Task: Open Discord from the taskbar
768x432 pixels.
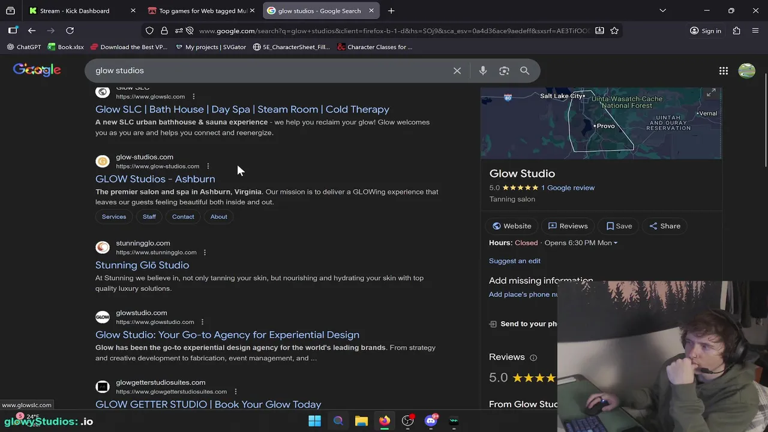Action: tap(431, 421)
